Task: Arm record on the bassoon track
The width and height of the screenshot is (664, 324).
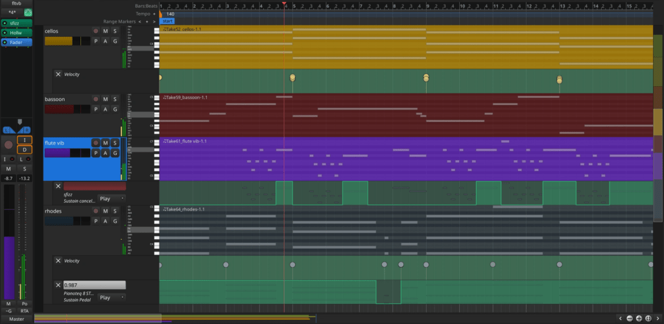Action: pyautogui.click(x=96, y=99)
